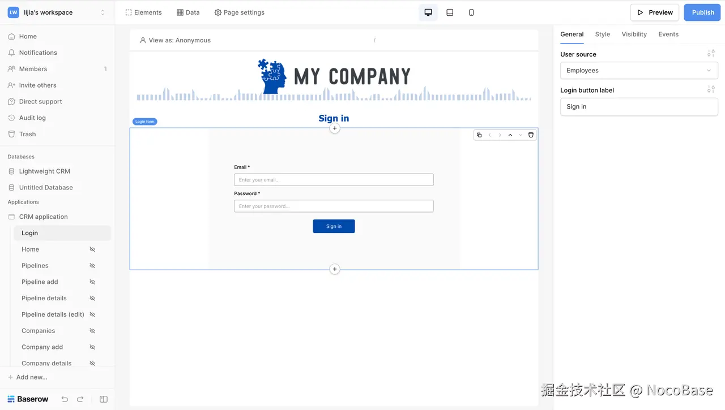This screenshot has height=410, width=725.
Task: Open the Data menu
Action: tap(188, 12)
